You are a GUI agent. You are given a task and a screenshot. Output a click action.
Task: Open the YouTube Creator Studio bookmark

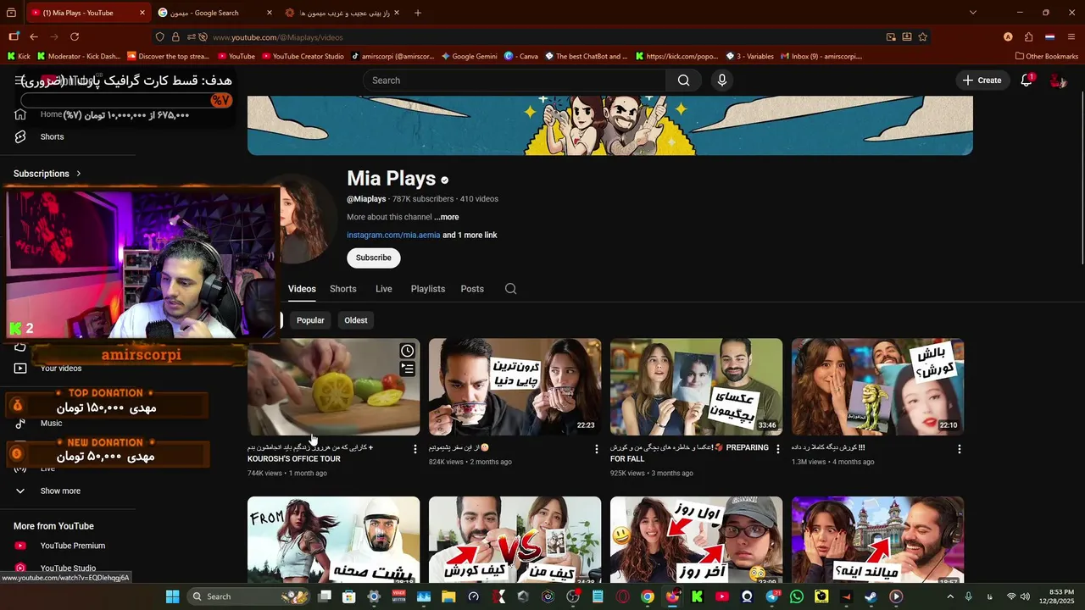tap(303, 56)
